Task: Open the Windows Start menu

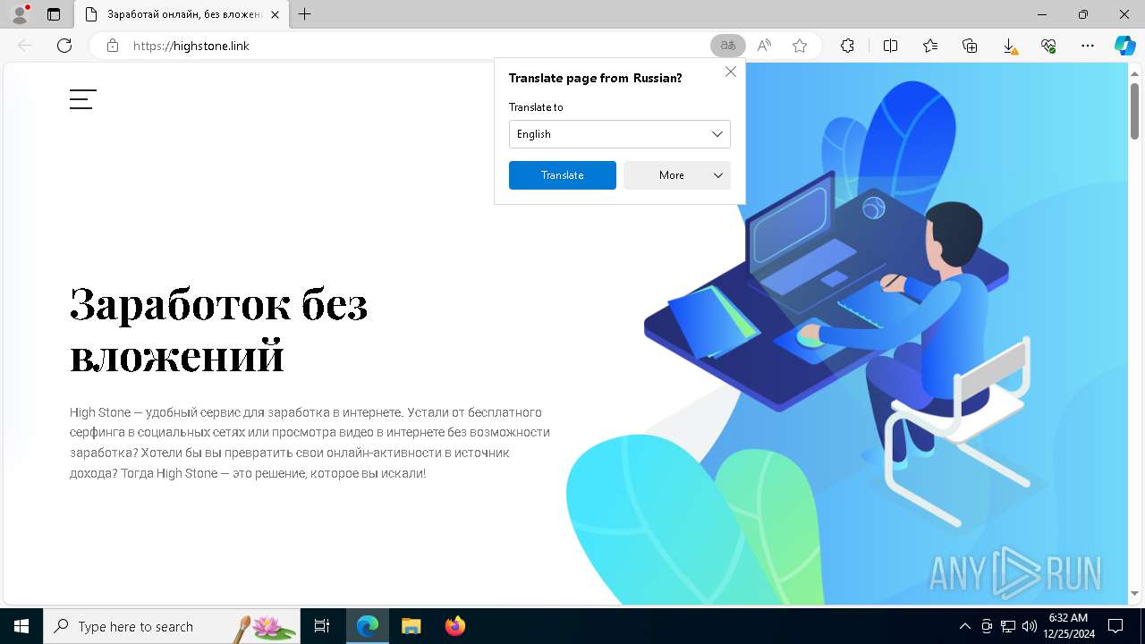Action: [x=21, y=626]
